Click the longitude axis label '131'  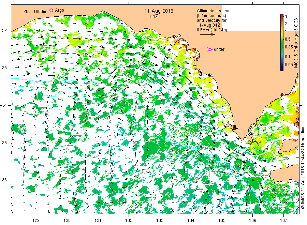pyautogui.click(x=98, y=221)
